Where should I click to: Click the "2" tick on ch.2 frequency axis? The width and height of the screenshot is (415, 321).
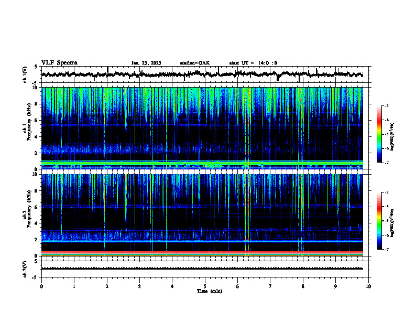click(x=37, y=240)
